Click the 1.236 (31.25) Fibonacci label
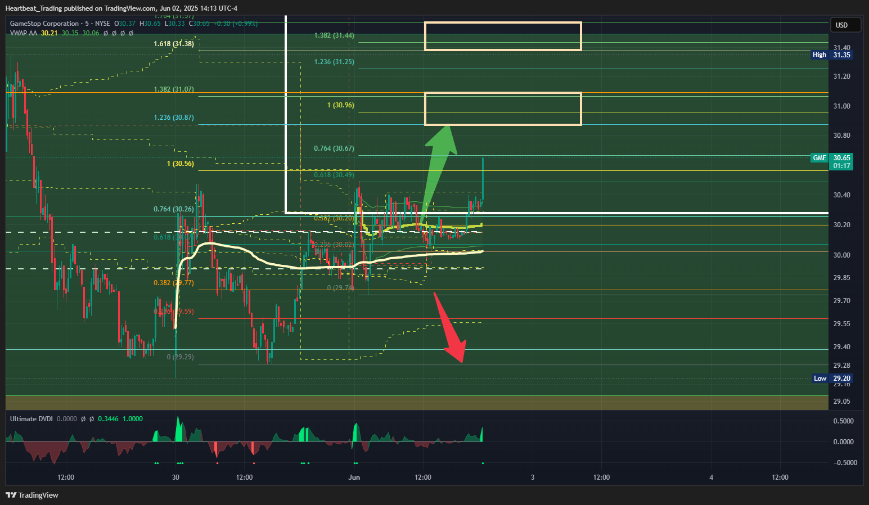 pos(334,62)
